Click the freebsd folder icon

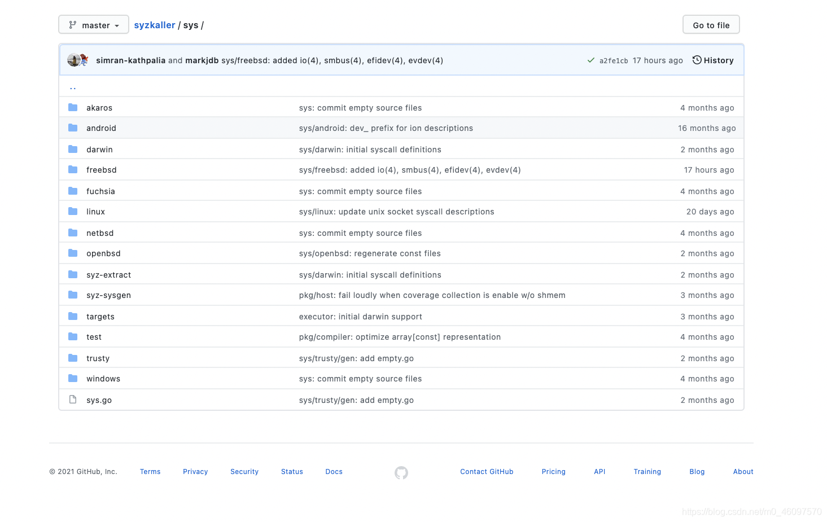click(73, 169)
